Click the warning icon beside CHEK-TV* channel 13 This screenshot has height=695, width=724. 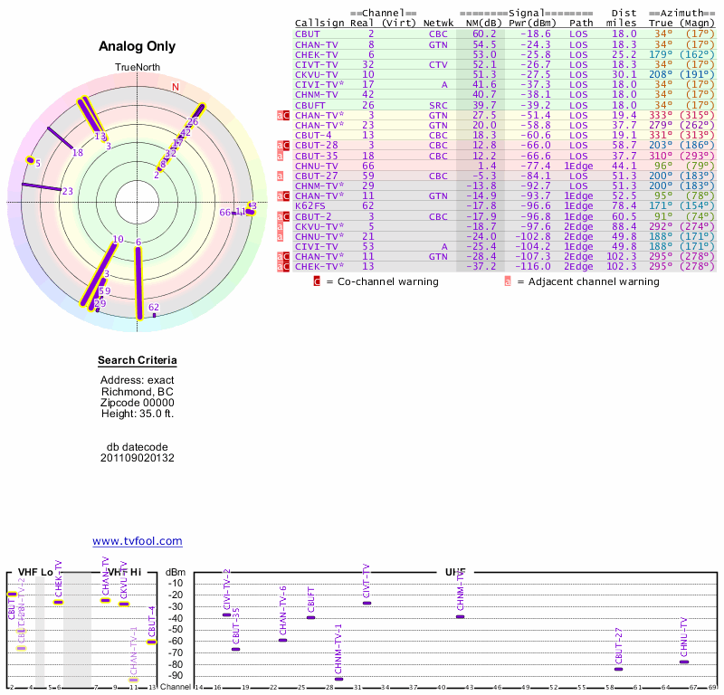point(284,266)
